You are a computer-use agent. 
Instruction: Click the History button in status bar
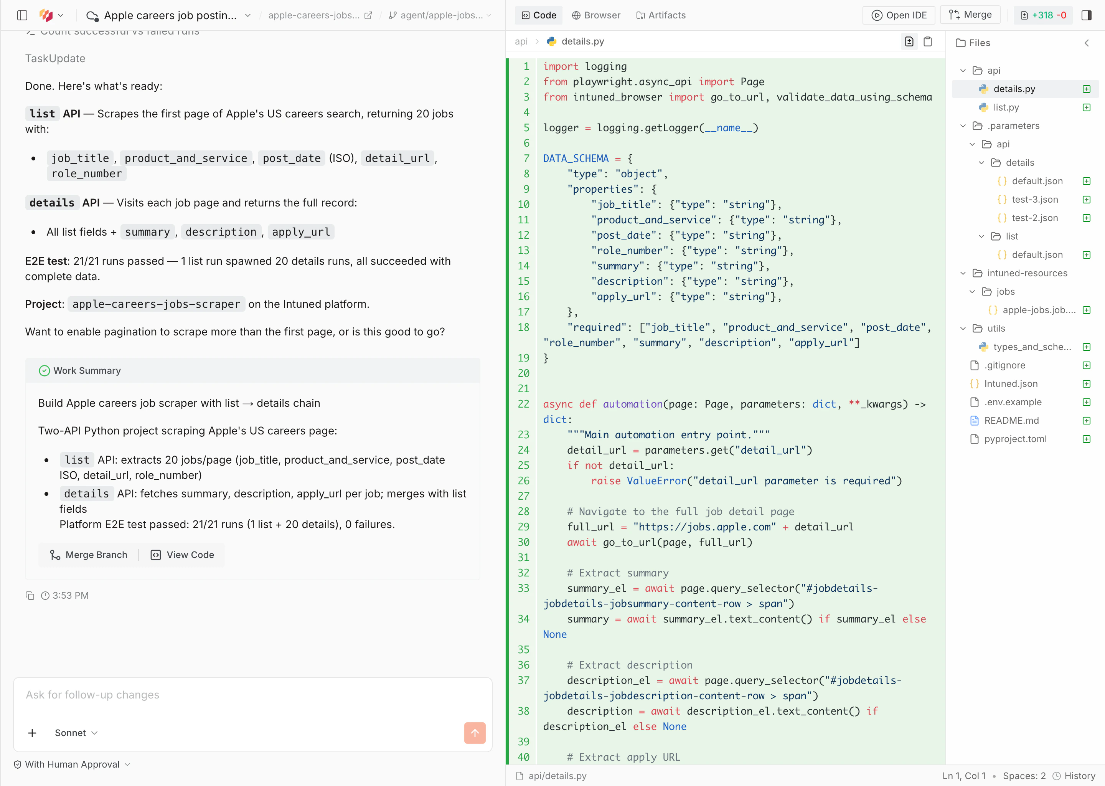tap(1074, 776)
